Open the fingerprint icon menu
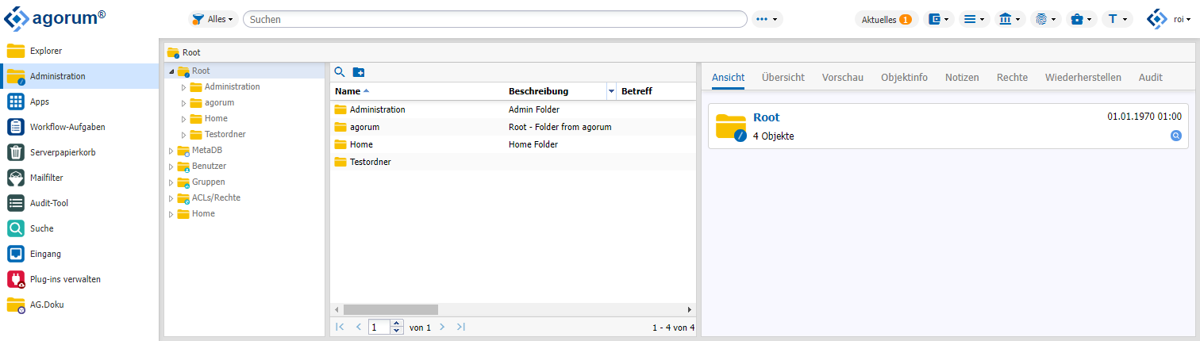The width and height of the screenshot is (1200, 341). tap(1046, 19)
